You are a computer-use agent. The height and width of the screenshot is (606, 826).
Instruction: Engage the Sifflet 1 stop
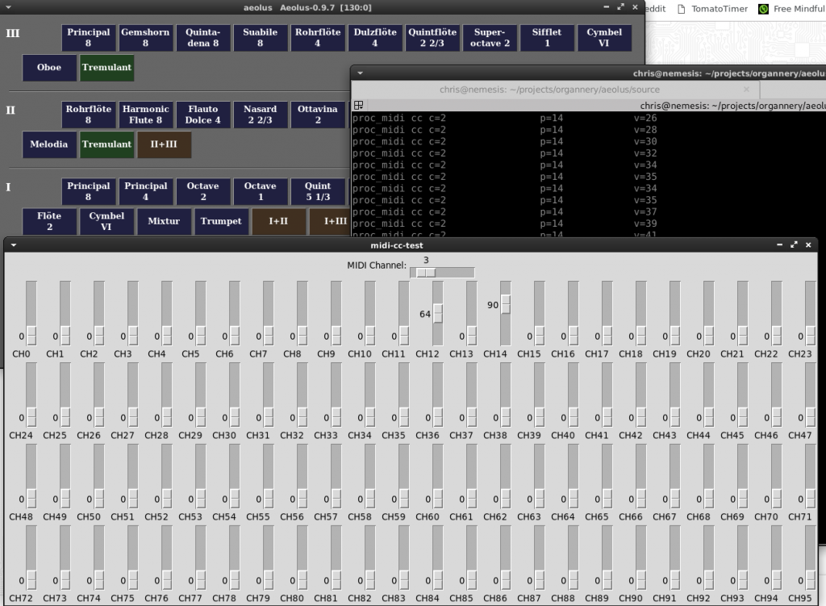(547, 36)
